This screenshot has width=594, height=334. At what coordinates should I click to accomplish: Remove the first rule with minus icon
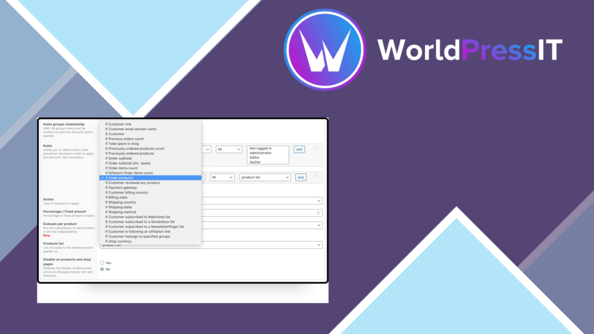[x=315, y=148]
